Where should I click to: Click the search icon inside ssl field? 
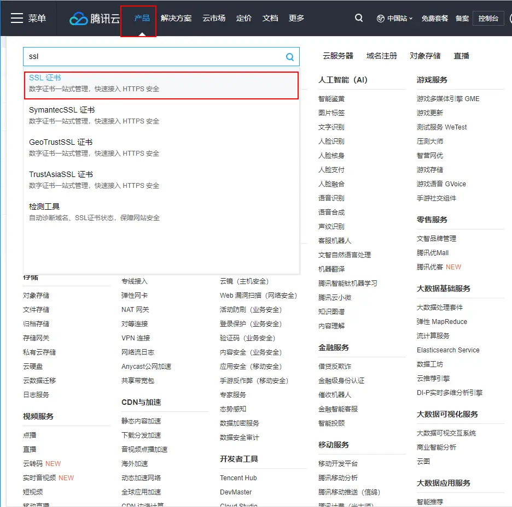[289, 57]
